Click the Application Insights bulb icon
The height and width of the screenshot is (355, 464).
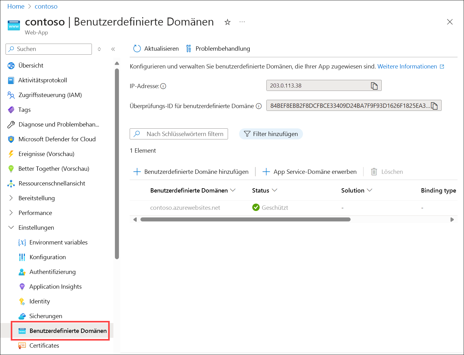click(22, 287)
